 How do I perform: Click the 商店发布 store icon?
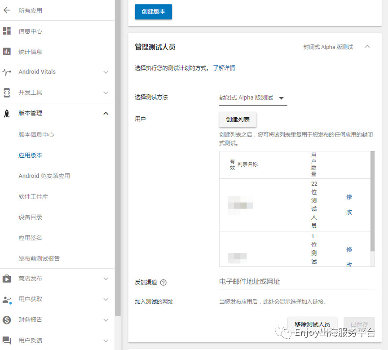click(7, 279)
